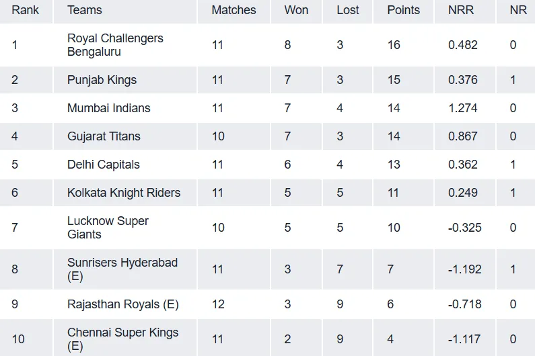
Task: Click Rajasthan Royals matches value 12
Action: tap(218, 304)
